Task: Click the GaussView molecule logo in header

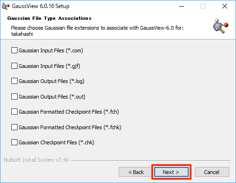Action: (221, 26)
